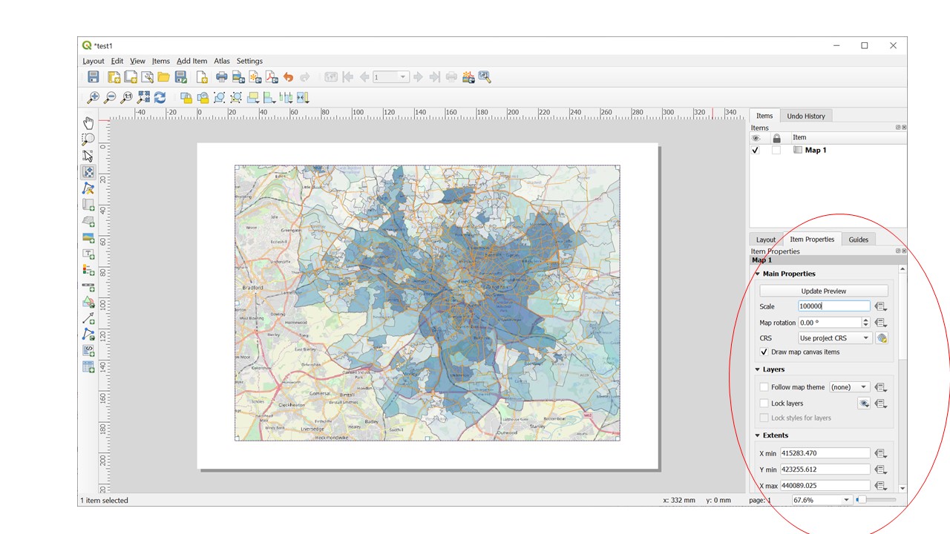Open the map theme (none) dropdown

point(850,387)
